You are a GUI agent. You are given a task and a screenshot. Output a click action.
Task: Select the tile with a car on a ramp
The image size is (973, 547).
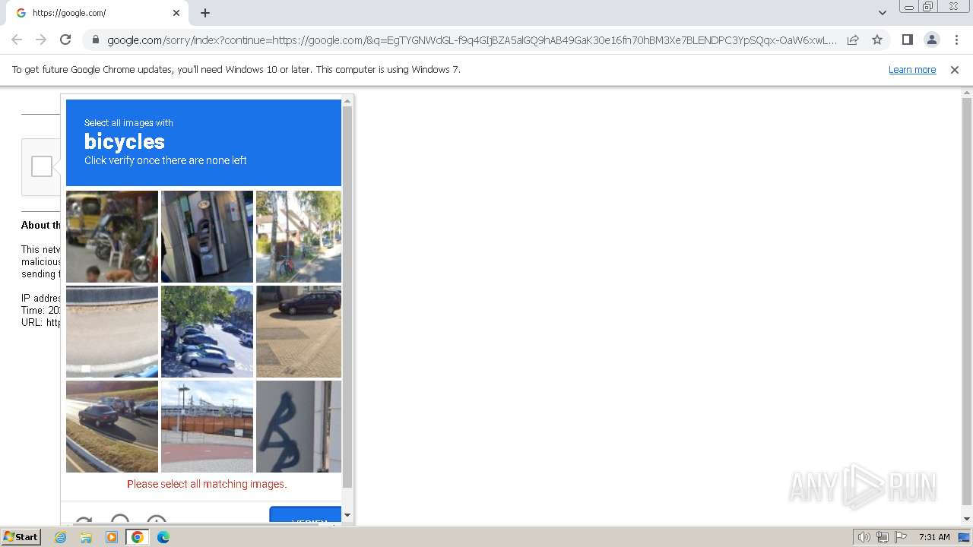pyautogui.click(x=112, y=426)
